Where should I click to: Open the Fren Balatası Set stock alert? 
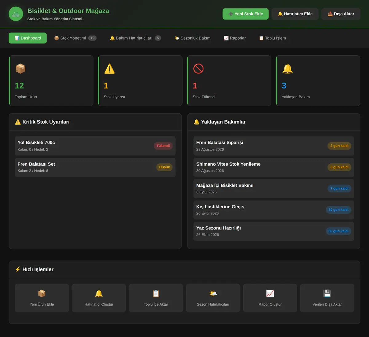95,167
